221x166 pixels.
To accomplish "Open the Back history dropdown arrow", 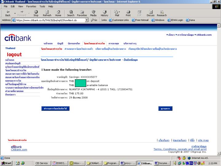I will coord(15,14).
